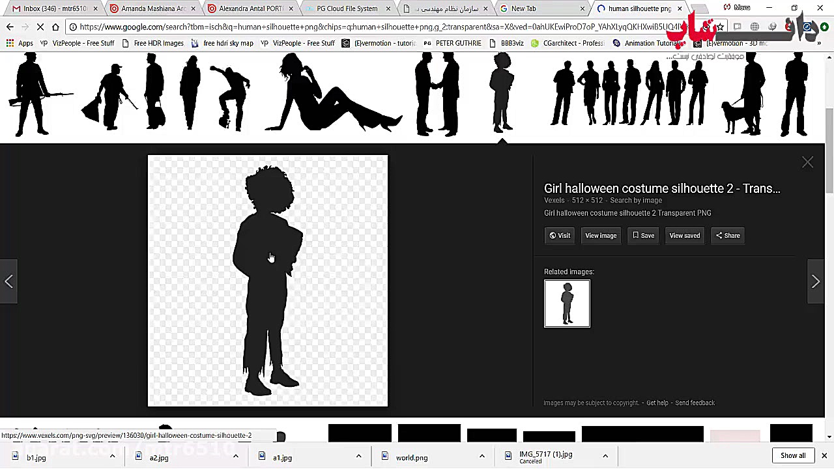The height and width of the screenshot is (469, 834).
Task: Click the Get help link
Action: tap(657, 403)
